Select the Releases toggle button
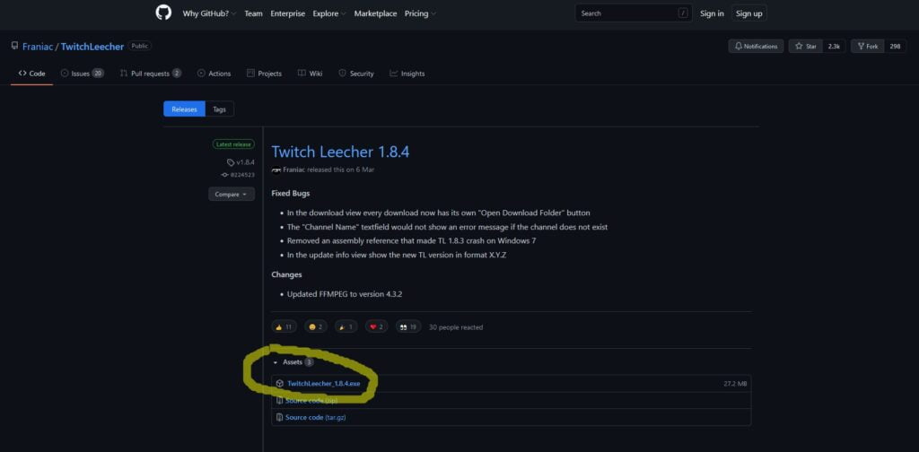Viewport: 919px width, 452px height. coord(184,109)
